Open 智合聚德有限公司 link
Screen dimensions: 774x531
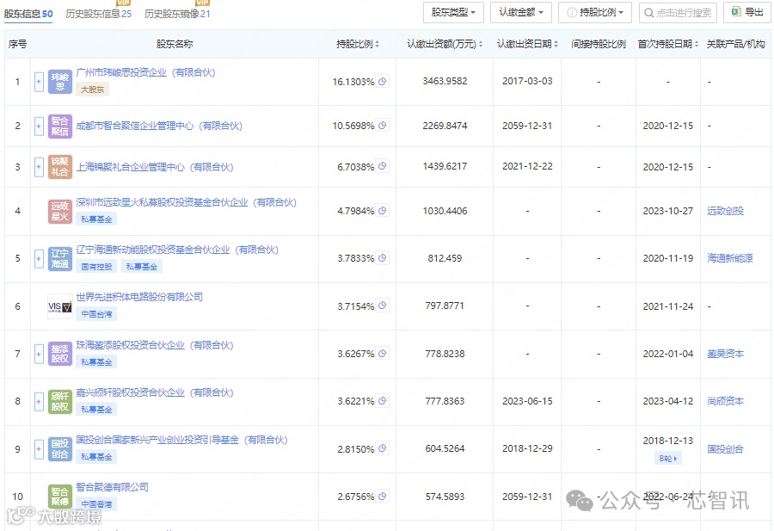click(x=112, y=487)
